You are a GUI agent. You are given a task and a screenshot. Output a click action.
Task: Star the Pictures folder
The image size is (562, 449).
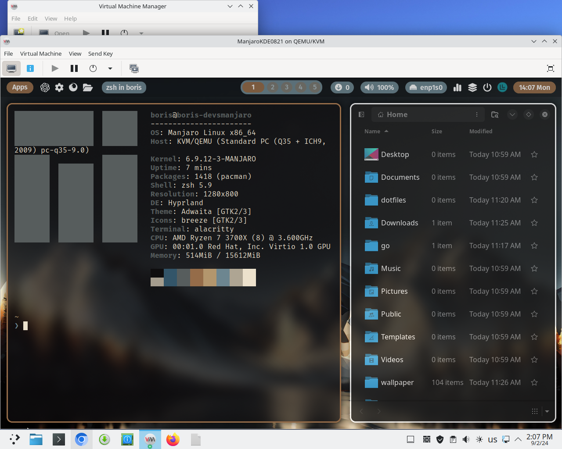[534, 291]
